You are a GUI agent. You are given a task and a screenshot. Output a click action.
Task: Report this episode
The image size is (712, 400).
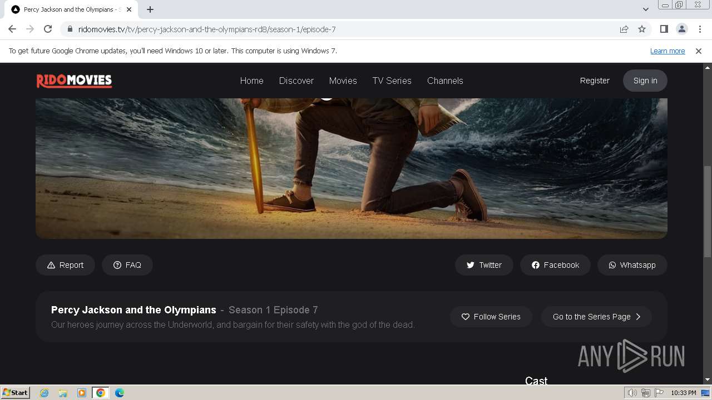click(66, 265)
